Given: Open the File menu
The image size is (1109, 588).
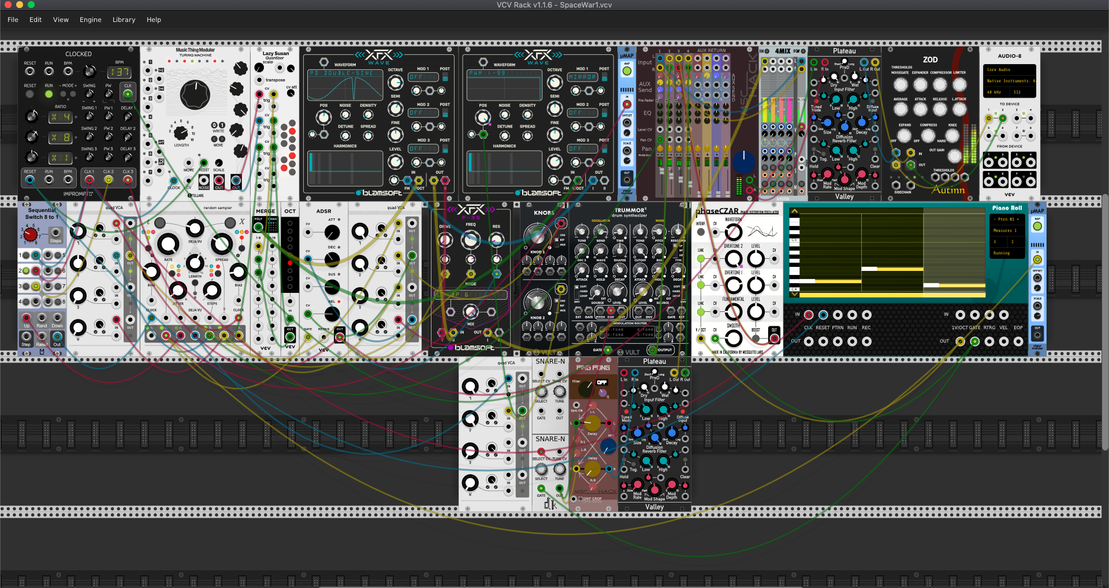Looking at the screenshot, I should pos(13,20).
